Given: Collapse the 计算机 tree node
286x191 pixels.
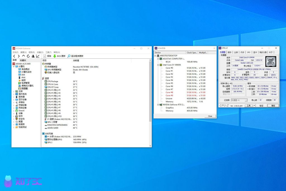Looking at the screenshot, I should pyautogui.click(x=14, y=67).
